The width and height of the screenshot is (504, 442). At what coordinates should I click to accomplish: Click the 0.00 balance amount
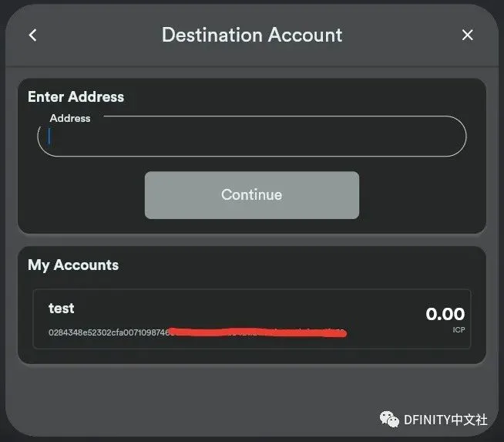445,314
